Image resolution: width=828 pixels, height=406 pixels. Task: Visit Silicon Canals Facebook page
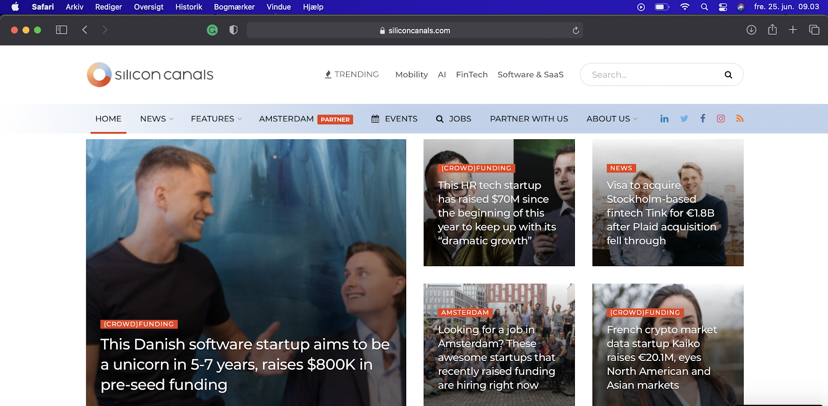pyautogui.click(x=703, y=119)
